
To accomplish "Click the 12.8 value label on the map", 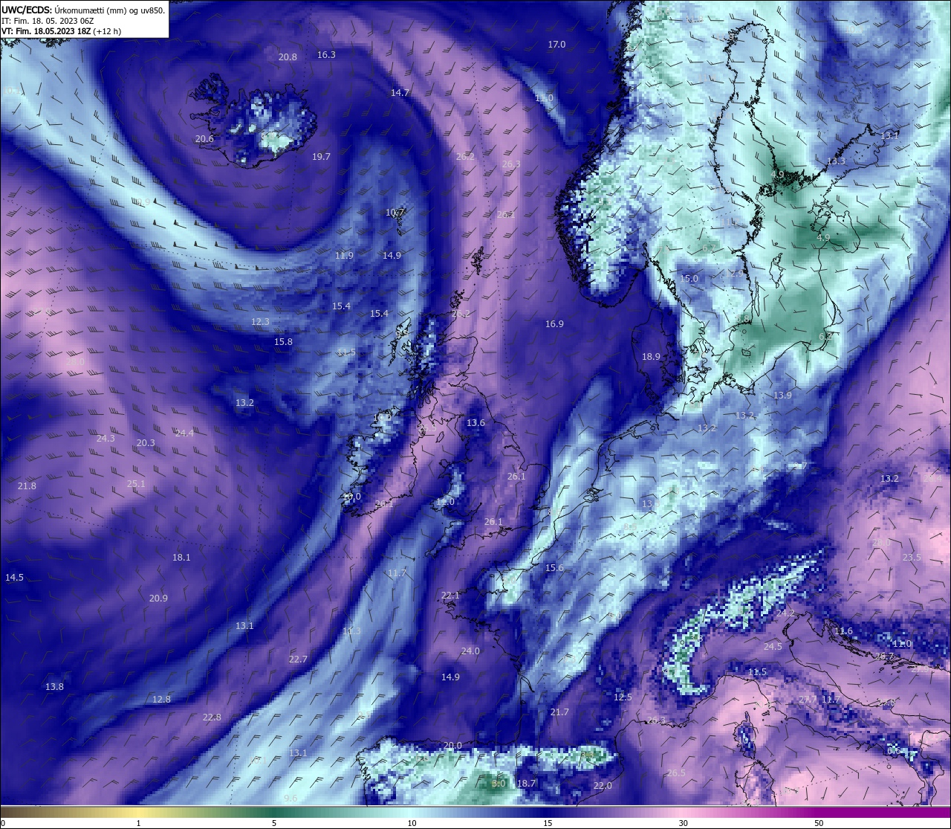I will click(x=161, y=700).
